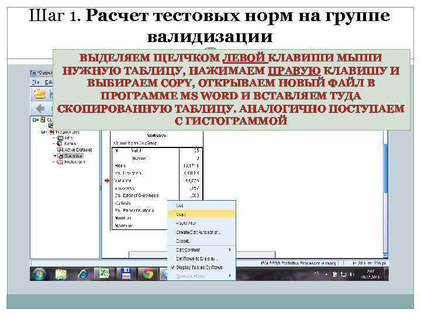The image size is (421, 316).
Task: Select Frequencies in the outline tree
Action: (x=67, y=132)
